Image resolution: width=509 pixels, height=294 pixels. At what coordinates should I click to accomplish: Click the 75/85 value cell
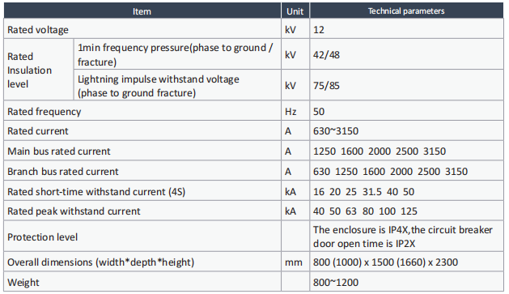(x=406, y=85)
